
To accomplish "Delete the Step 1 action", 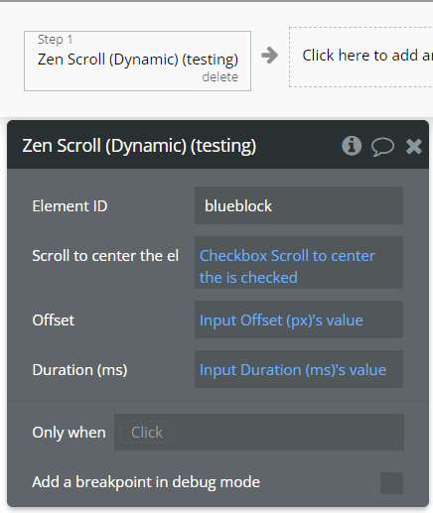I will click(220, 77).
